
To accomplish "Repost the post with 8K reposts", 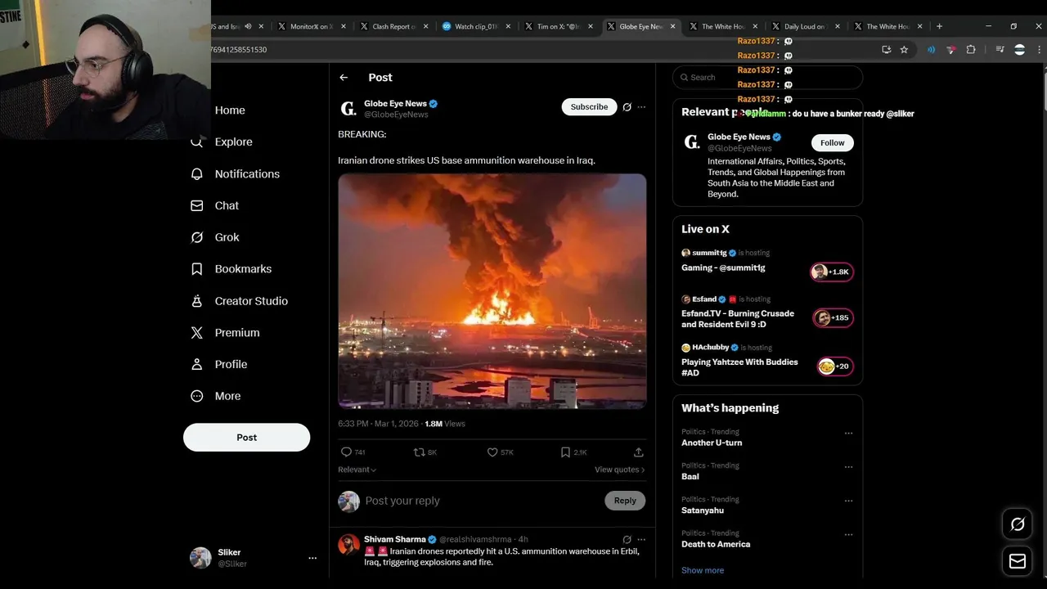I will pos(420,452).
